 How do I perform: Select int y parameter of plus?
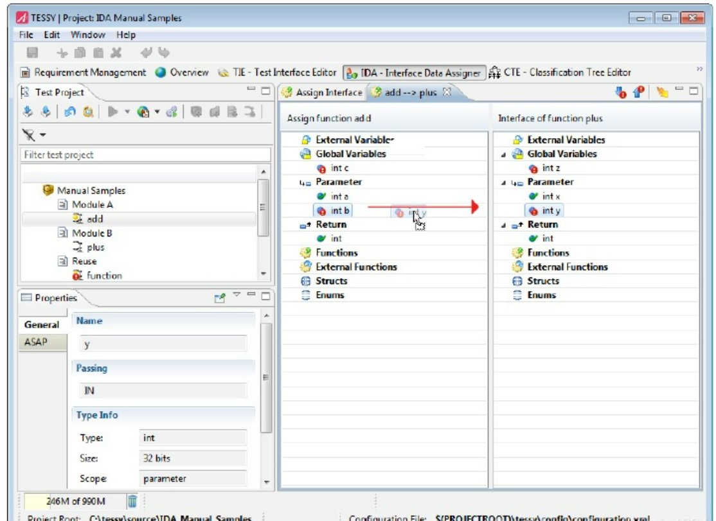tap(544, 210)
